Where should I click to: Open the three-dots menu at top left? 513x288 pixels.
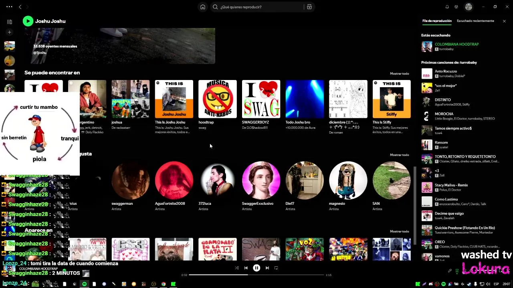coord(9,7)
